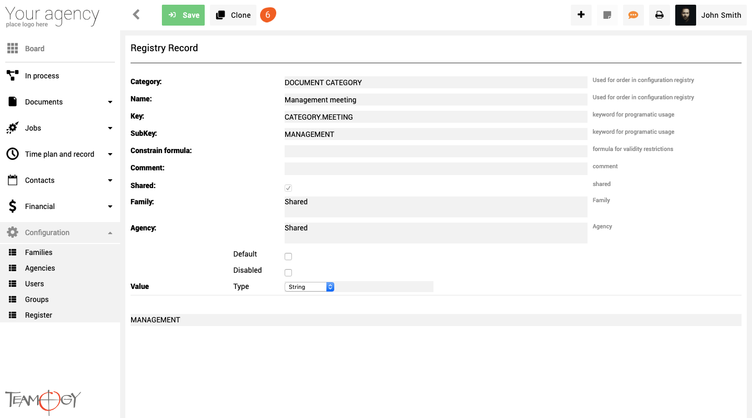Screen dimensions: 752x418
Task: Open the orange chat bubble icon
Action: click(x=633, y=15)
